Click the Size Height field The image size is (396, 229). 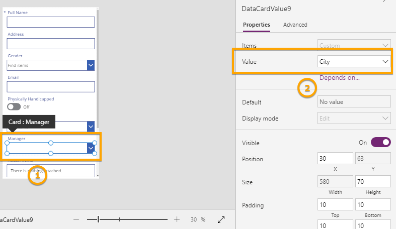(x=373, y=181)
